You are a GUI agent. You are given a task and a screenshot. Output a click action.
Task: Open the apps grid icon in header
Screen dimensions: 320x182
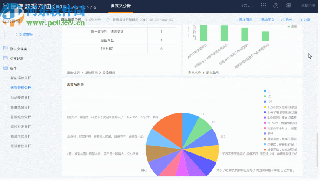(x=263, y=6)
